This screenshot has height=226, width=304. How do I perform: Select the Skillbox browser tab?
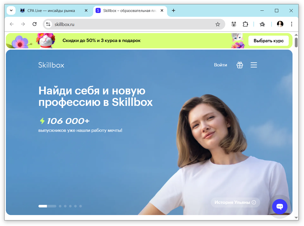point(130,11)
